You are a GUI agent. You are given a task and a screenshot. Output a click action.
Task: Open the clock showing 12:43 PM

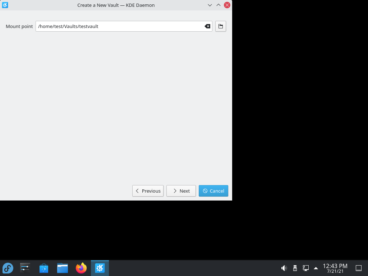pyautogui.click(x=335, y=268)
